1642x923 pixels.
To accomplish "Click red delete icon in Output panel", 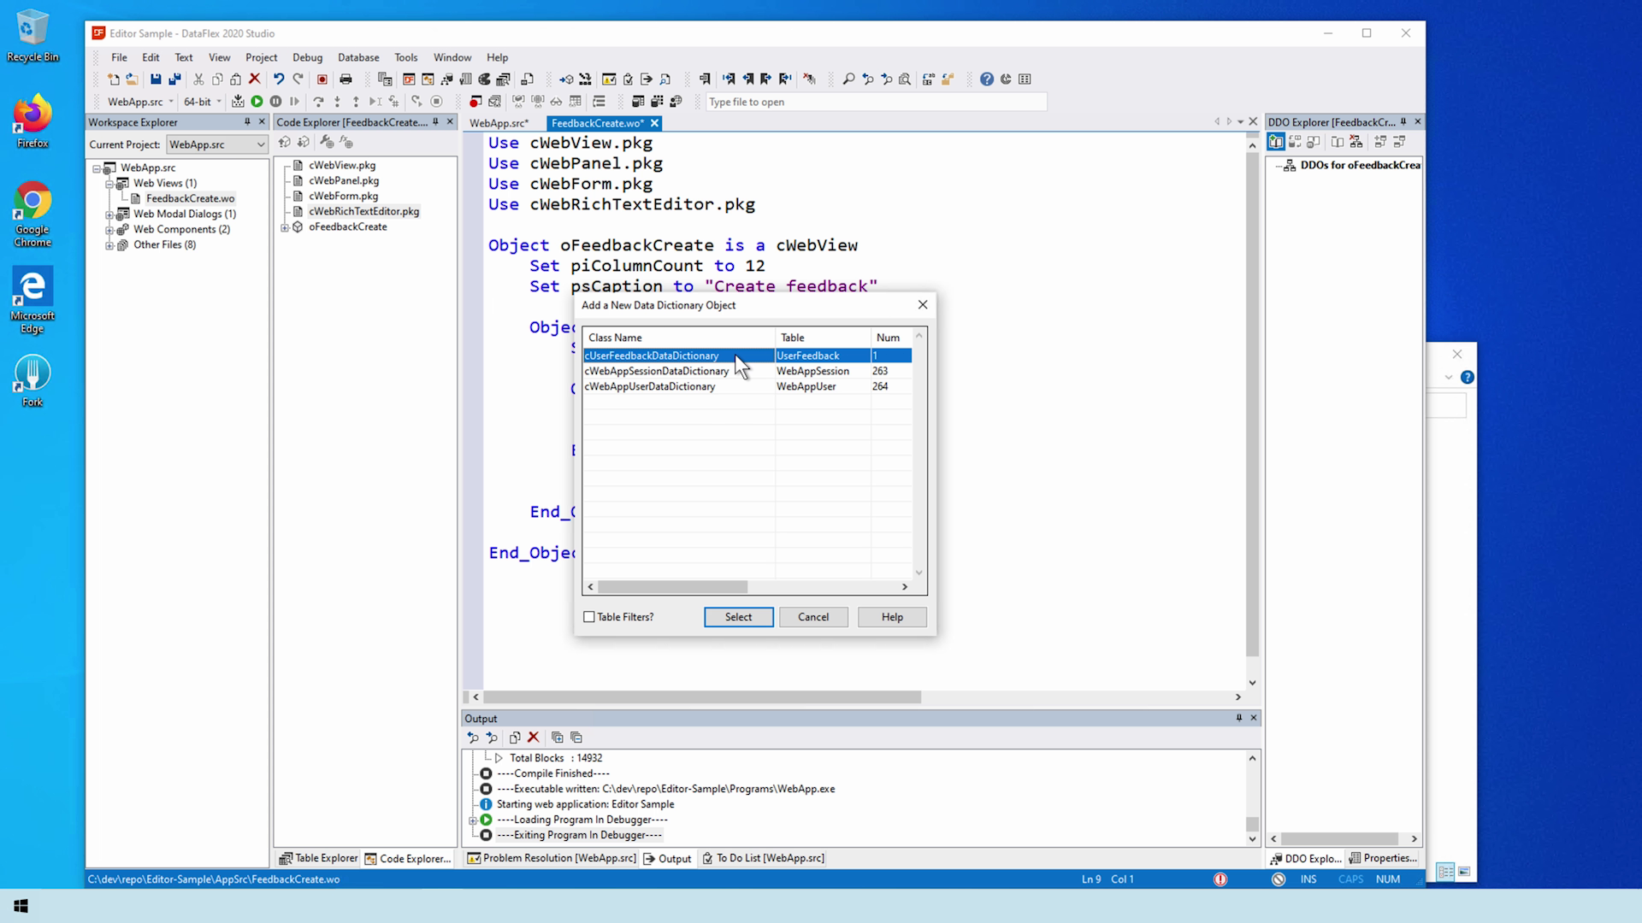I will point(534,738).
